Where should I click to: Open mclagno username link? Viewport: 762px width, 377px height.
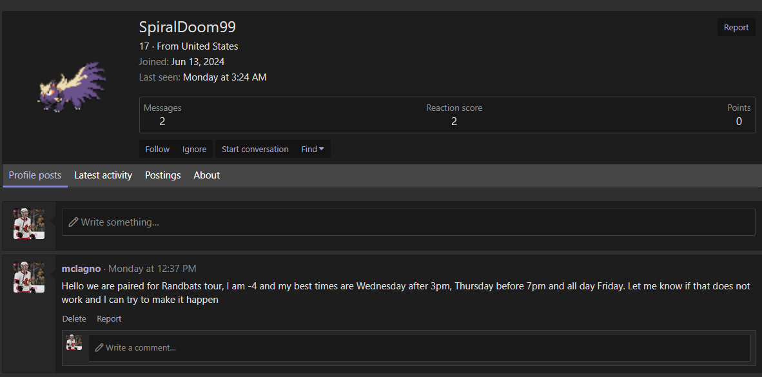click(x=81, y=269)
